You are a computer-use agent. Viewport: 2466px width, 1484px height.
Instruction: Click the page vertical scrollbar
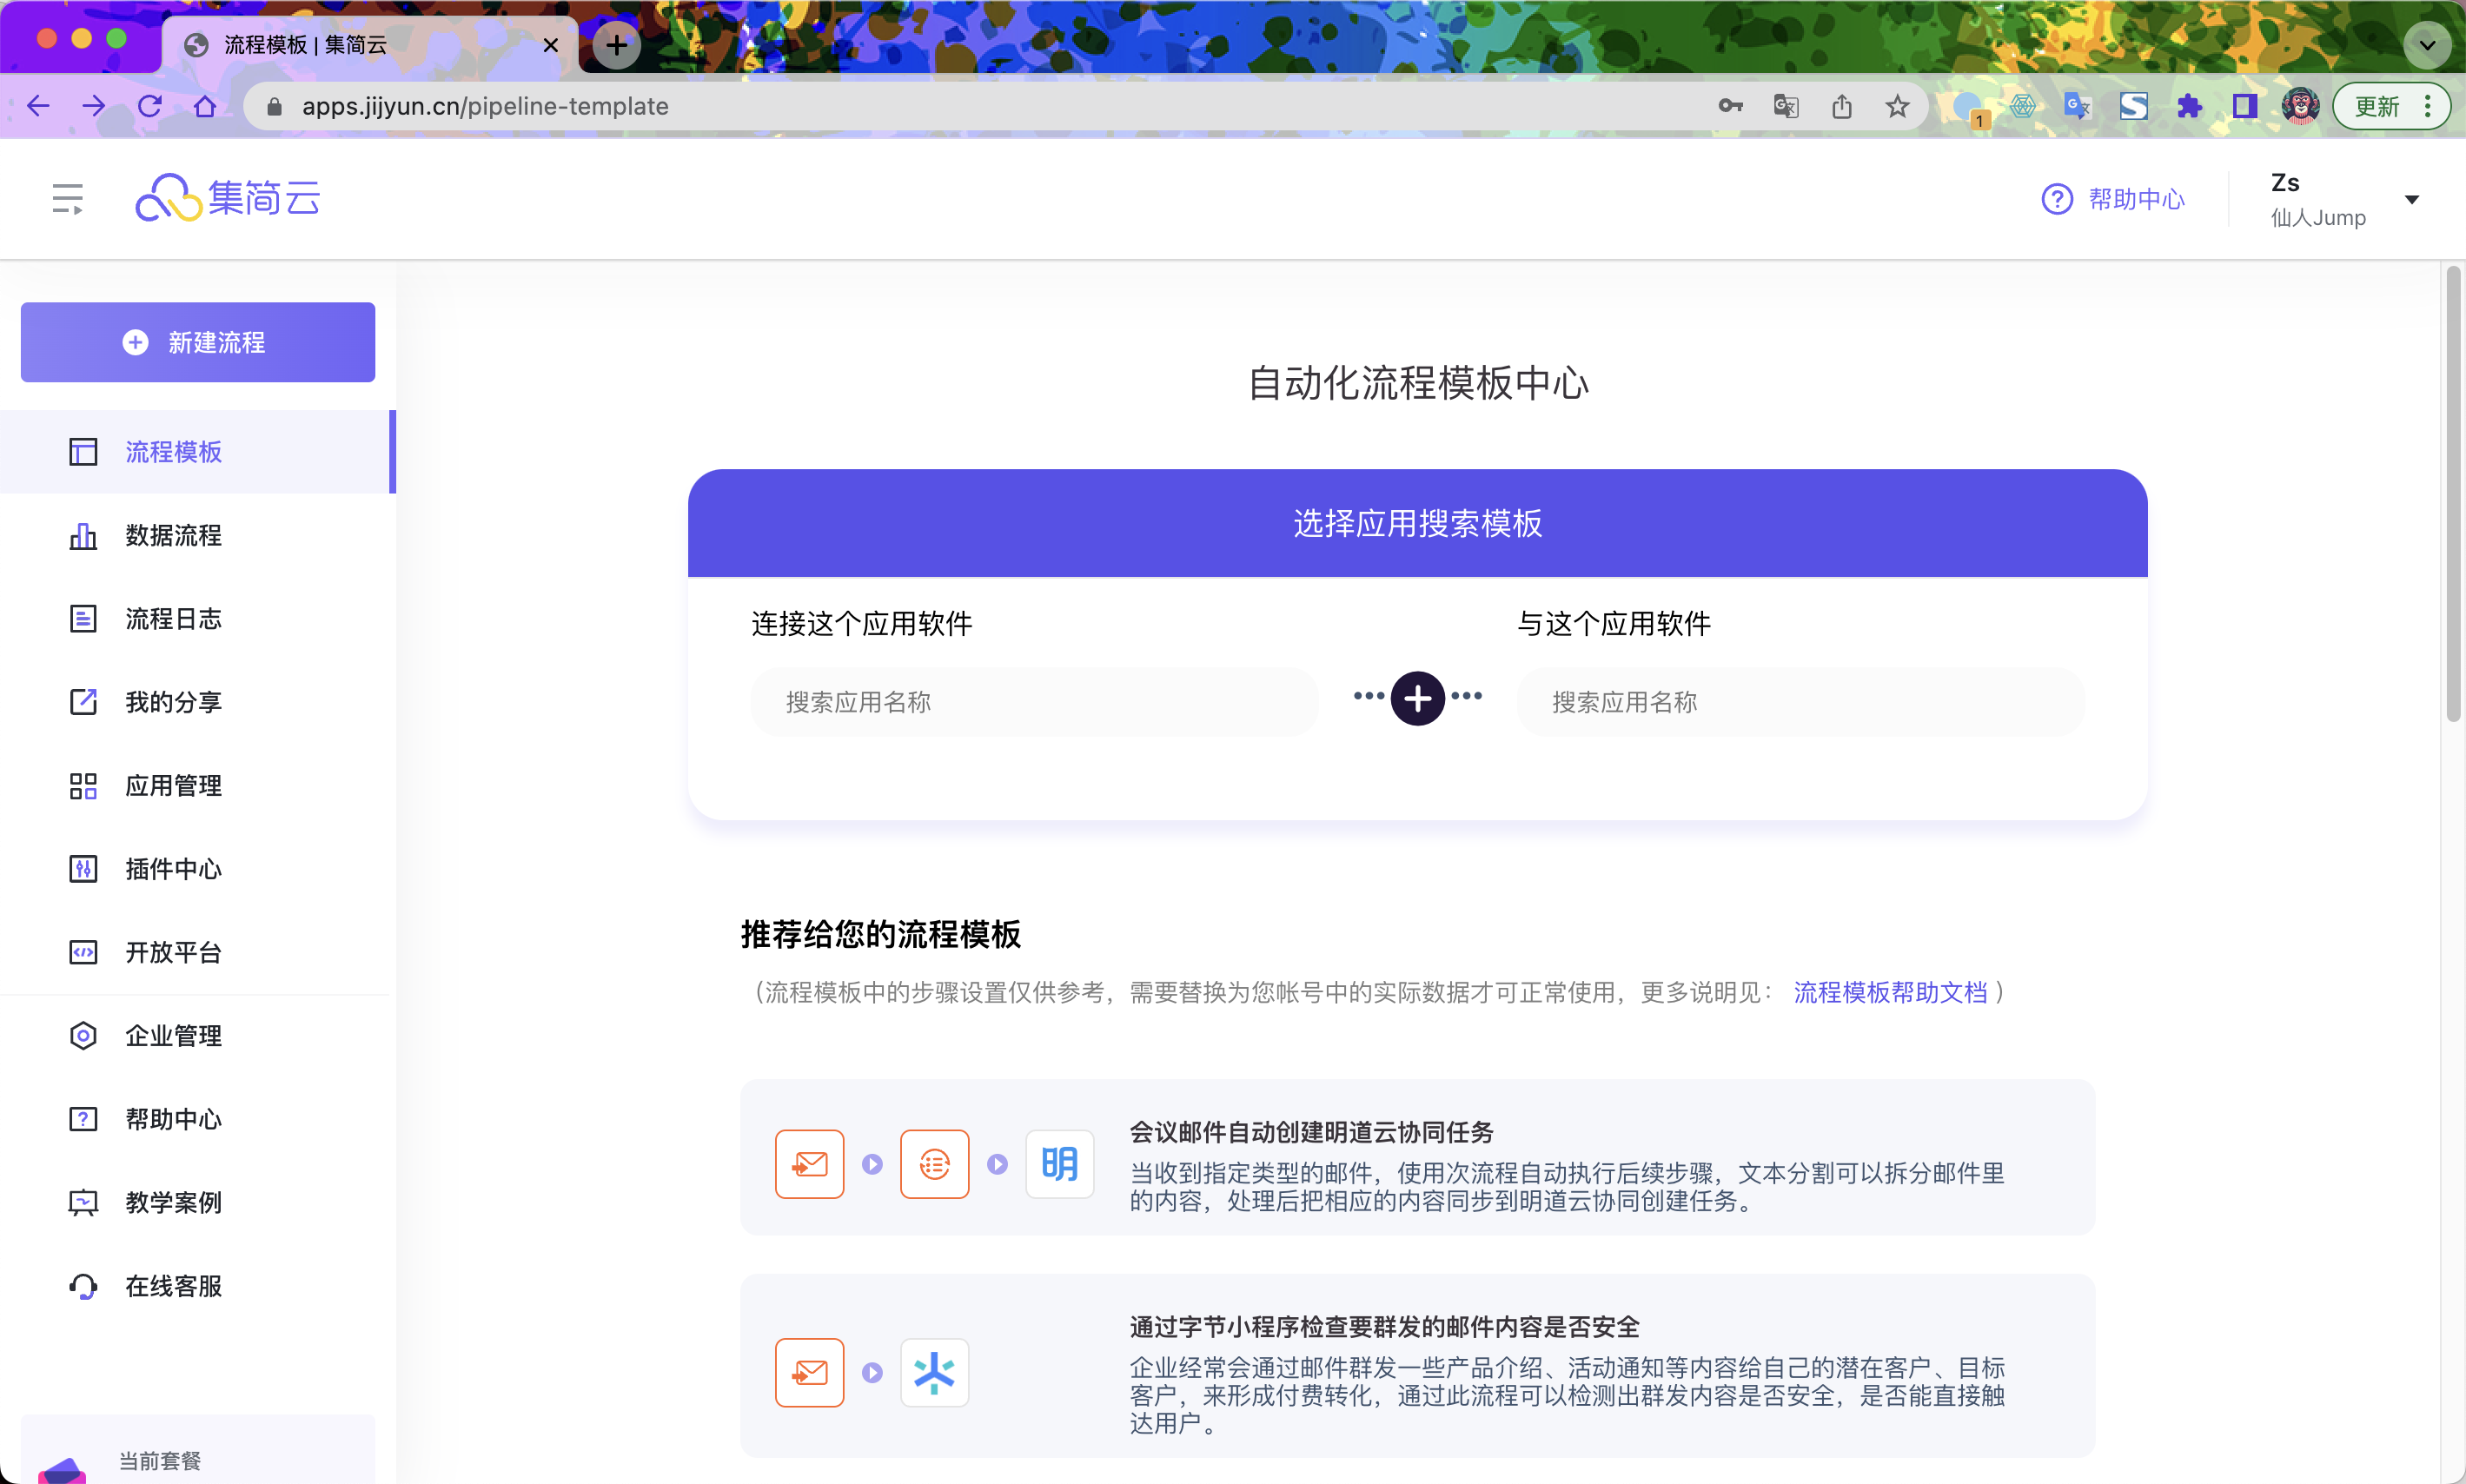pyautogui.click(x=2452, y=495)
